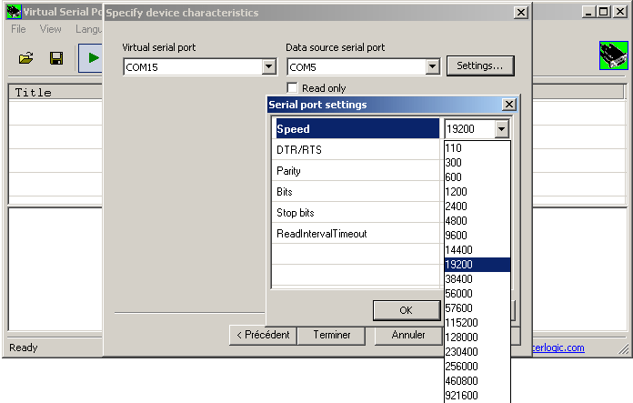The height and width of the screenshot is (403, 633).
Task: Choose 57600 baud in speed list
Action: point(477,308)
